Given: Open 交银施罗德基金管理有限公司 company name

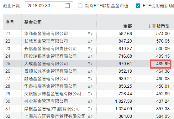Looking at the screenshot, I should (x=53, y=94).
